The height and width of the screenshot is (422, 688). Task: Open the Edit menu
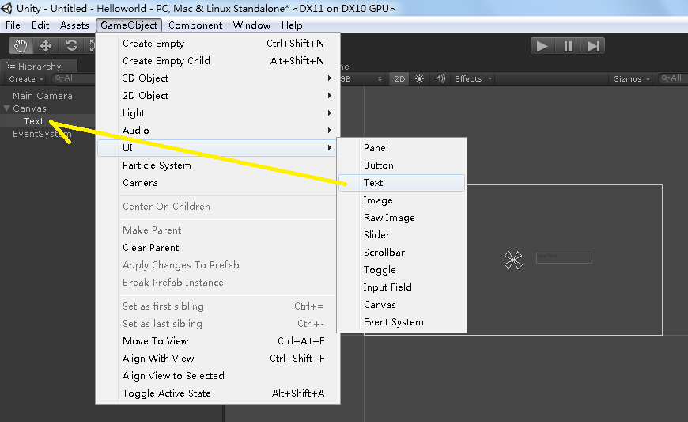[40, 25]
